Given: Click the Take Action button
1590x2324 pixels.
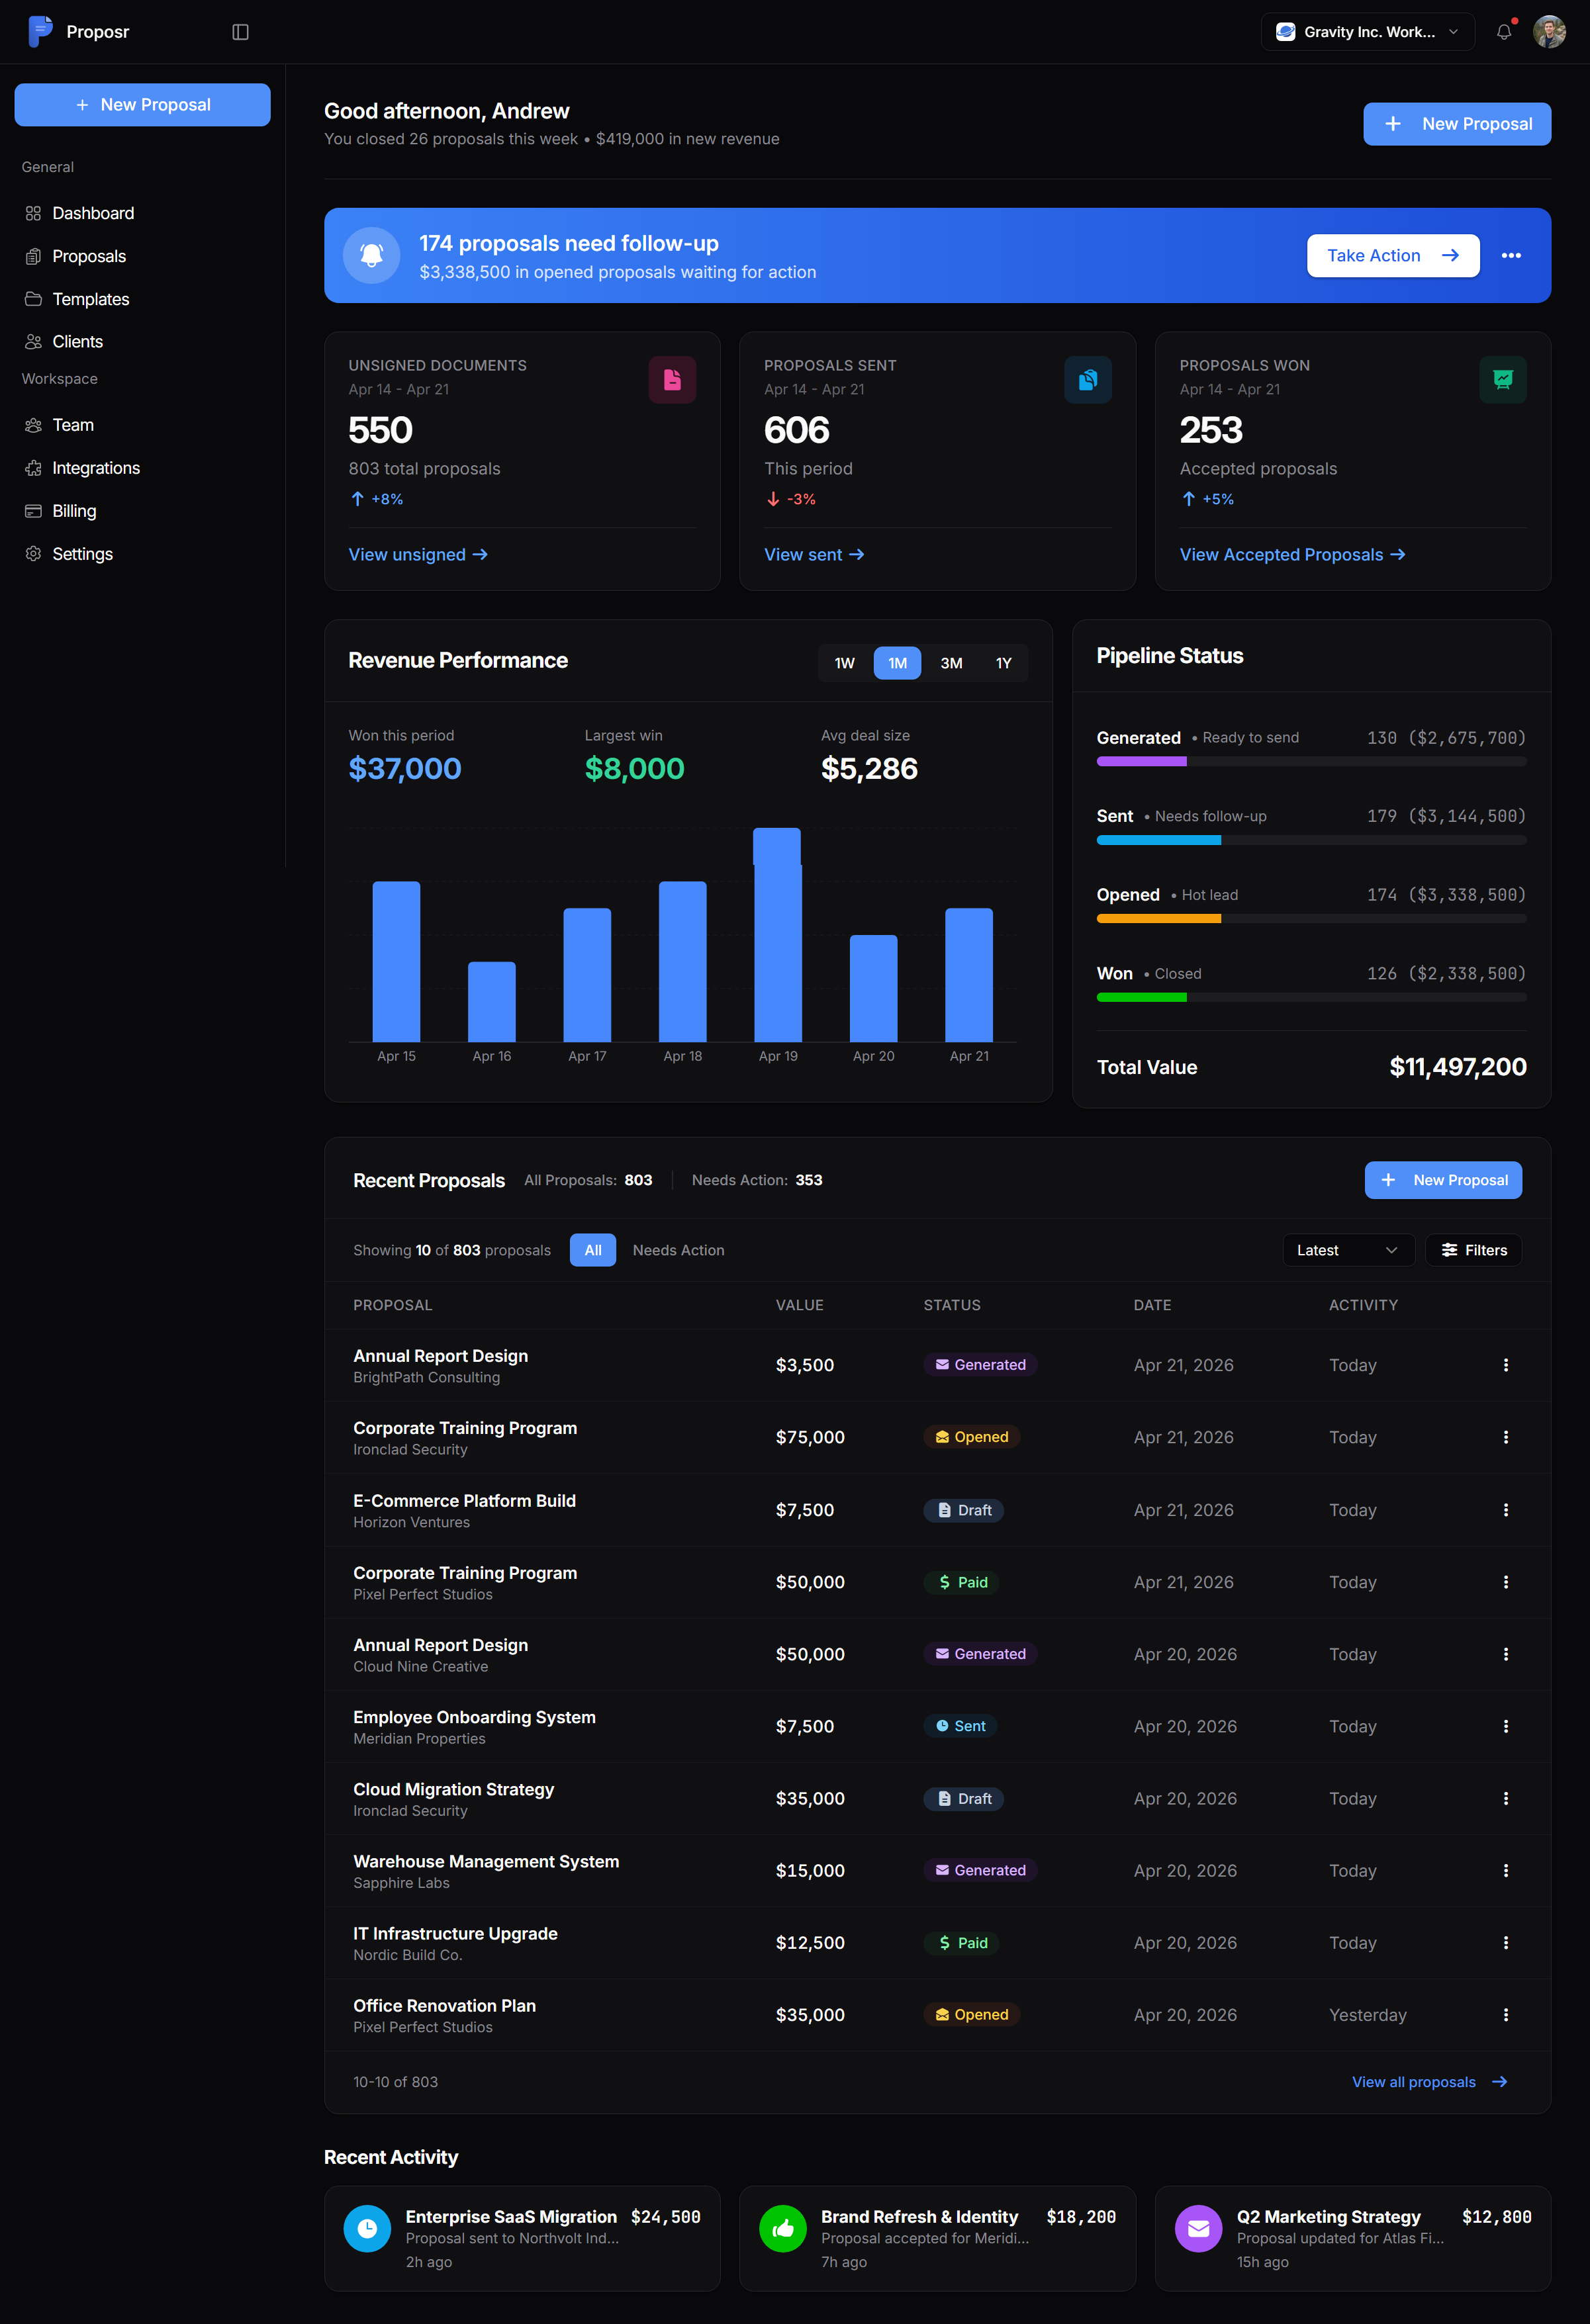Looking at the screenshot, I should [1392, 256].
